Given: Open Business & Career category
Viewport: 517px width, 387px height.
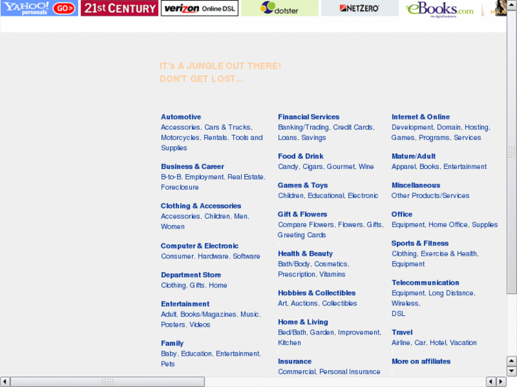Looking at the screenshot, I should (x=192, y=167).
